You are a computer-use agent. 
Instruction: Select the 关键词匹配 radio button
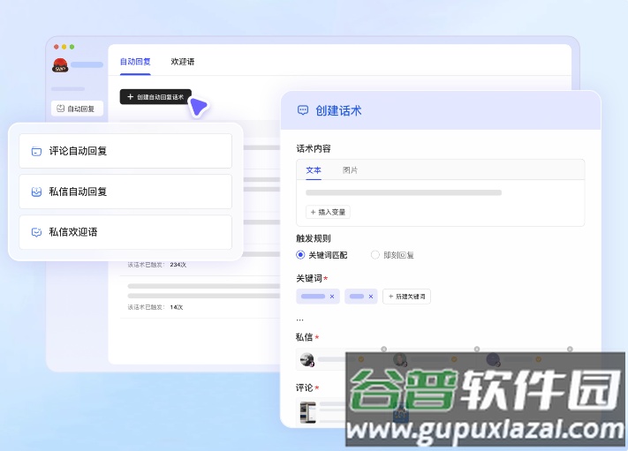click(x=300, y=255)
